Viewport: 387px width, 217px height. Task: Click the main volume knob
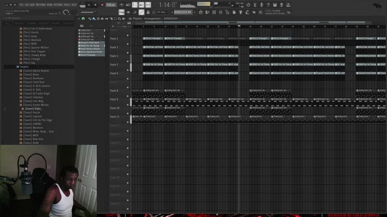click(x=66, y=12)
